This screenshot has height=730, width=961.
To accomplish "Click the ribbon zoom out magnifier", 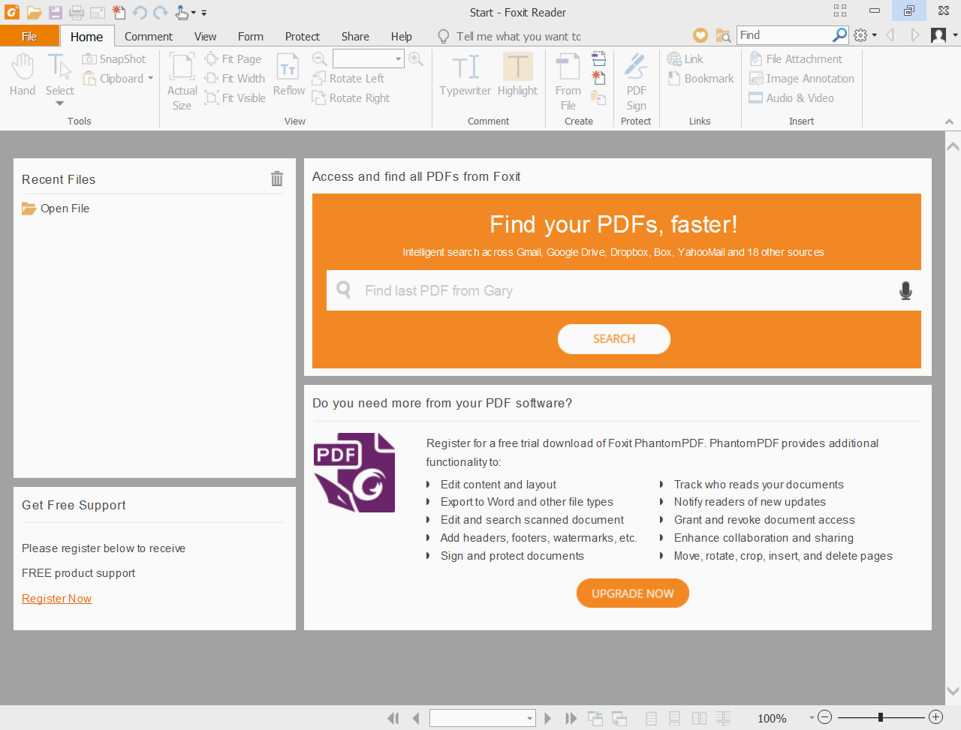I will [320, 59].
